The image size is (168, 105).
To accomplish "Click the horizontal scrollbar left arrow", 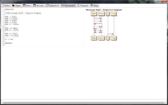I will click(x=2, y=103).
